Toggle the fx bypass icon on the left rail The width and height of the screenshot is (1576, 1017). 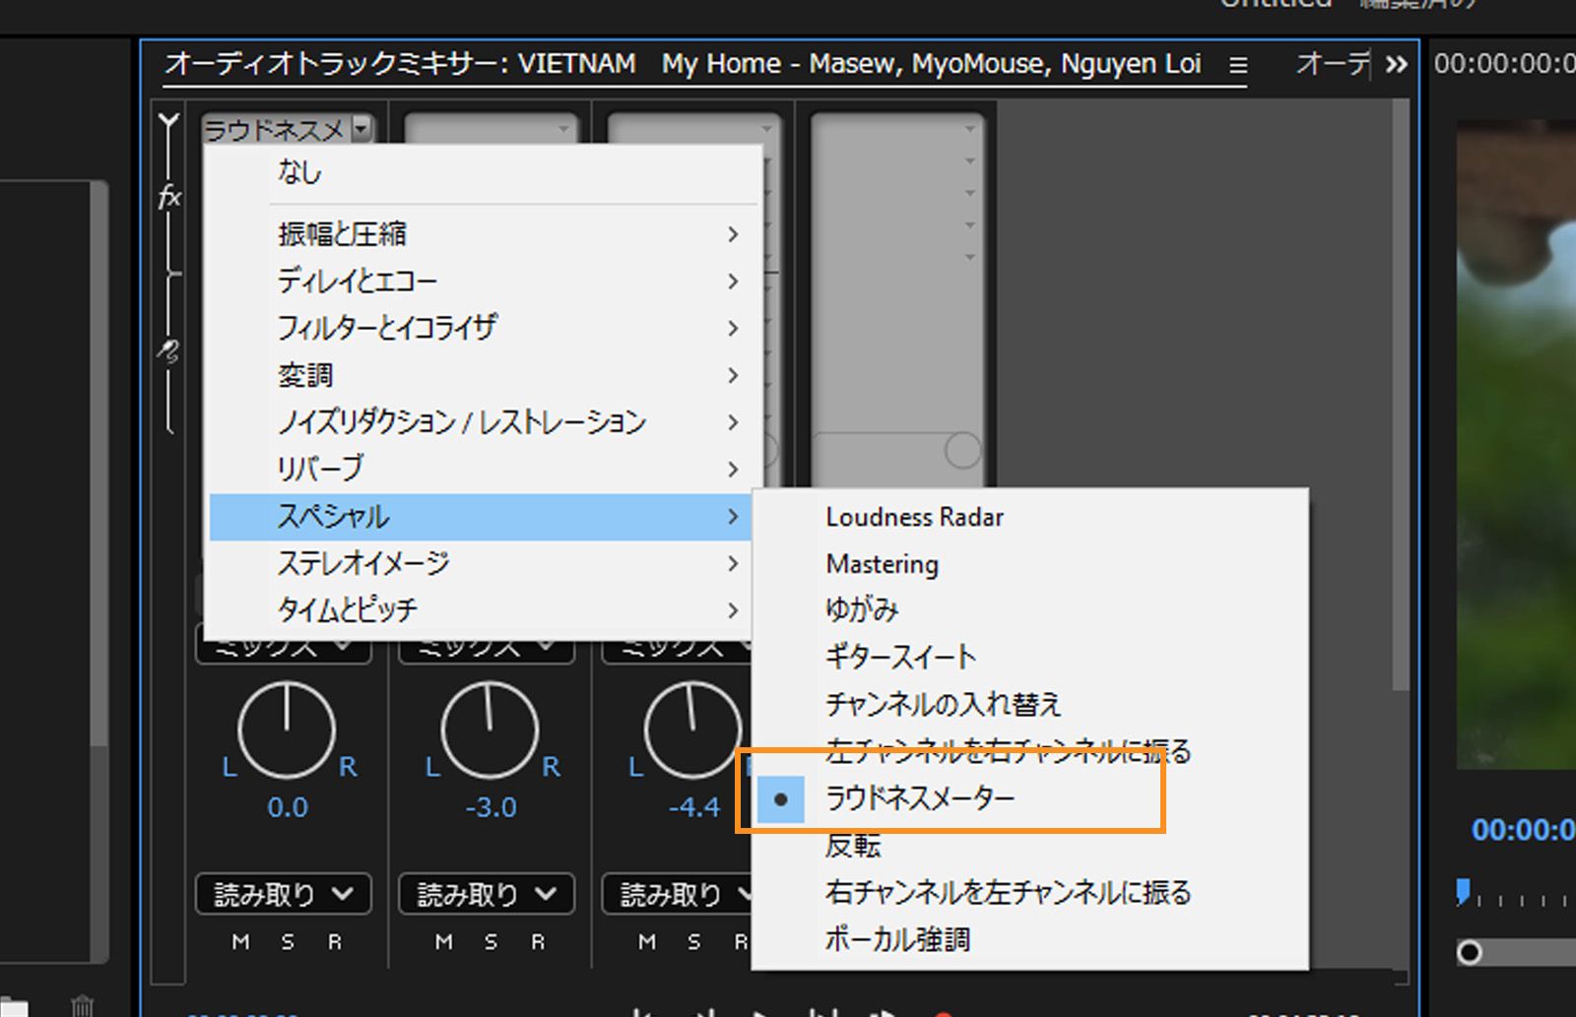click(169, 198)
